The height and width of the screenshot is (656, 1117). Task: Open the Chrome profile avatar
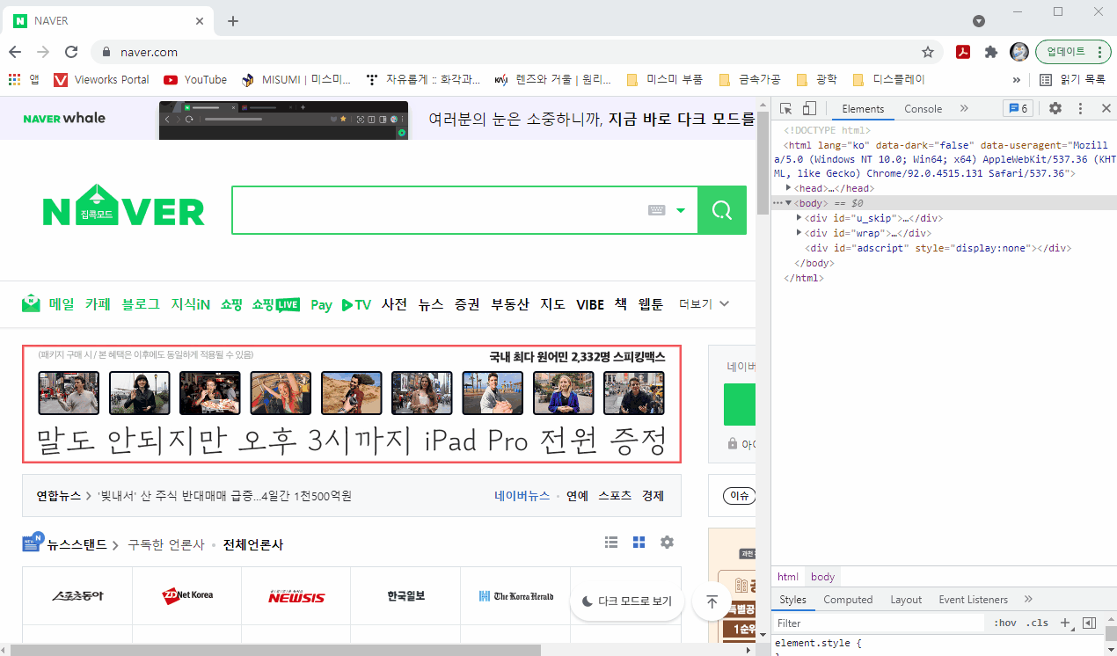[x=1019, y=52]
